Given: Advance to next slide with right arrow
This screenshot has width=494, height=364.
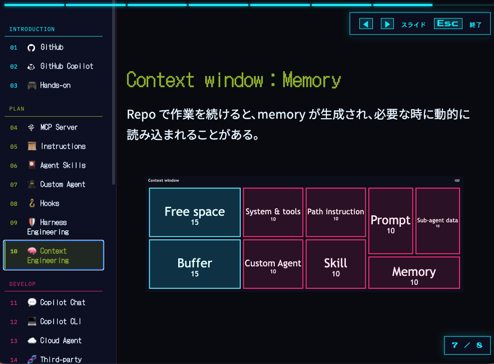Looking at the screenshot, I should [387, 24].
